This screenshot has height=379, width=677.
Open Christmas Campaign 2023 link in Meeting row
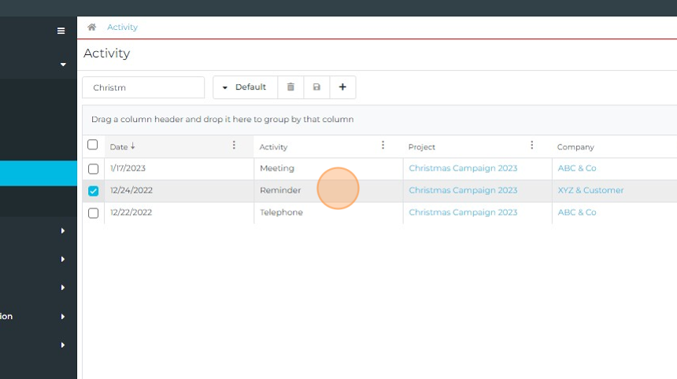click(463, 168)
